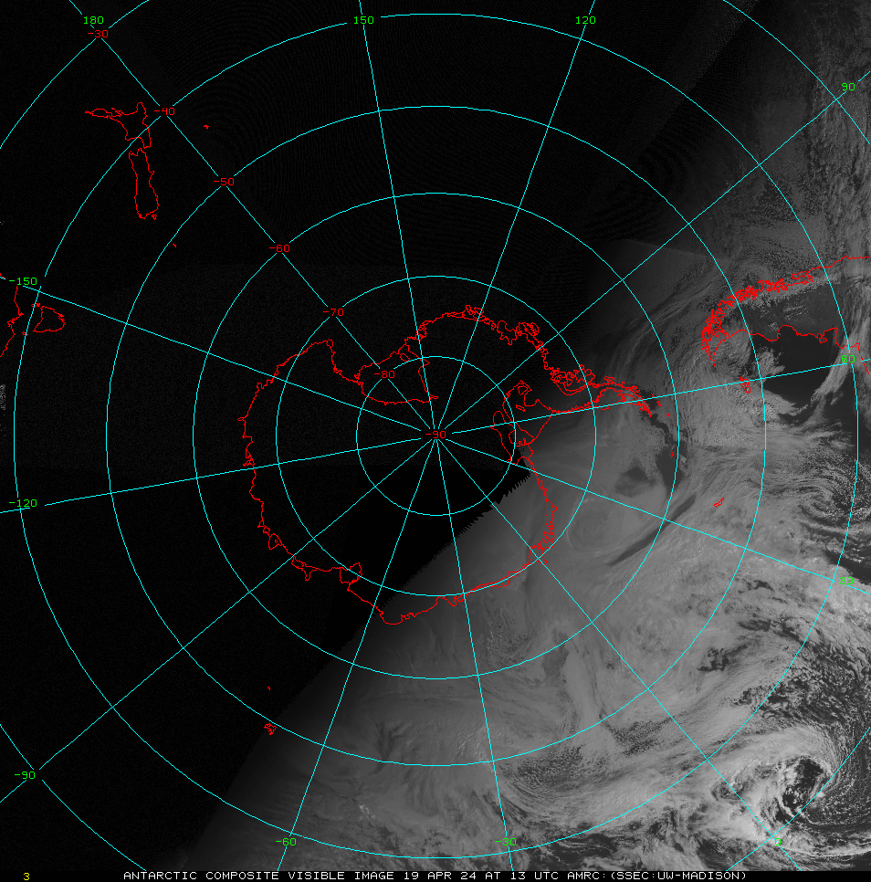Click the green longitude label "60"

[x=848, y=359]
